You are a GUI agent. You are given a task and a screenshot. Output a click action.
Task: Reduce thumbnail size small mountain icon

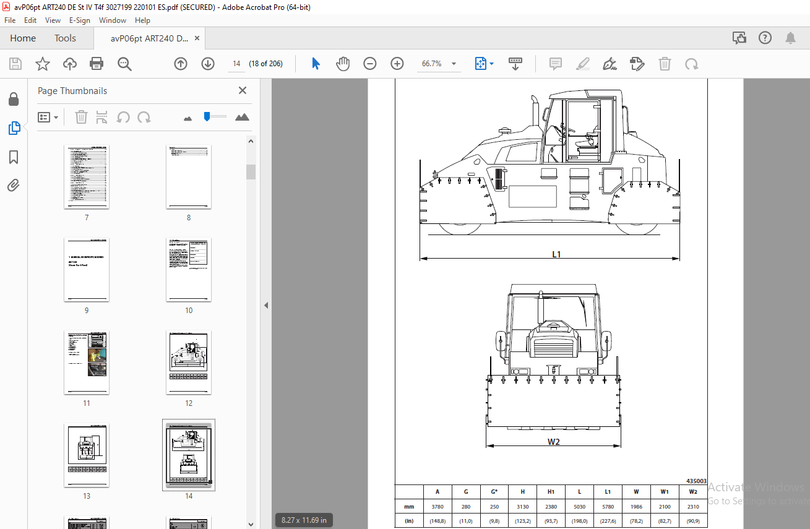[188, 118]
